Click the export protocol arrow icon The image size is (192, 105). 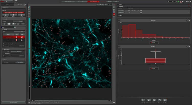[18, 24]
